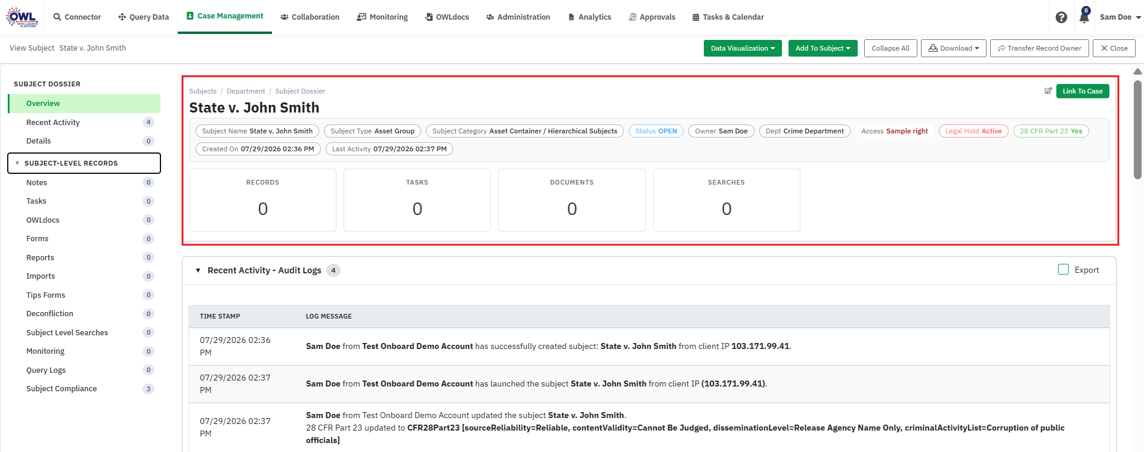Viewport: 1144px width, 452px height.
Task: Go to Department breadcrumb link
Action: tap(246, 91)
